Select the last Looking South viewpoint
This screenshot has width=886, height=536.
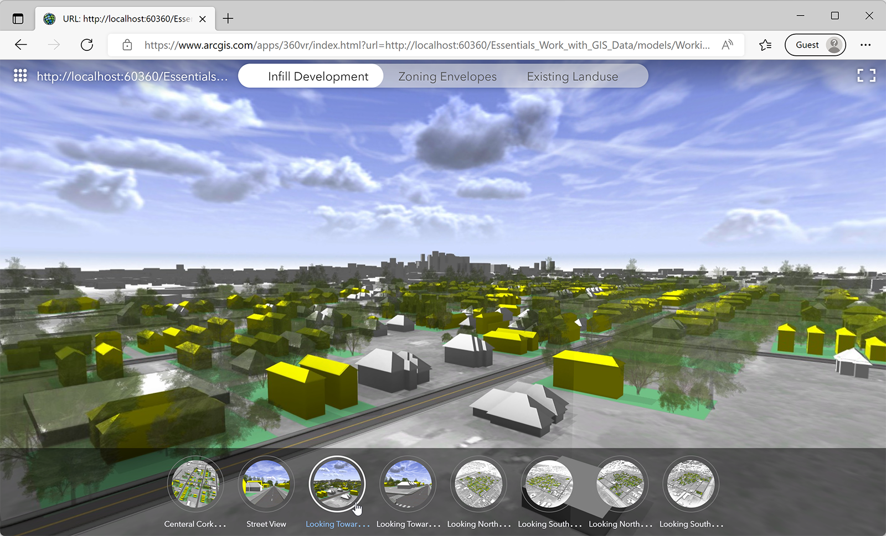pyautogui.click(x=691, y=483)
